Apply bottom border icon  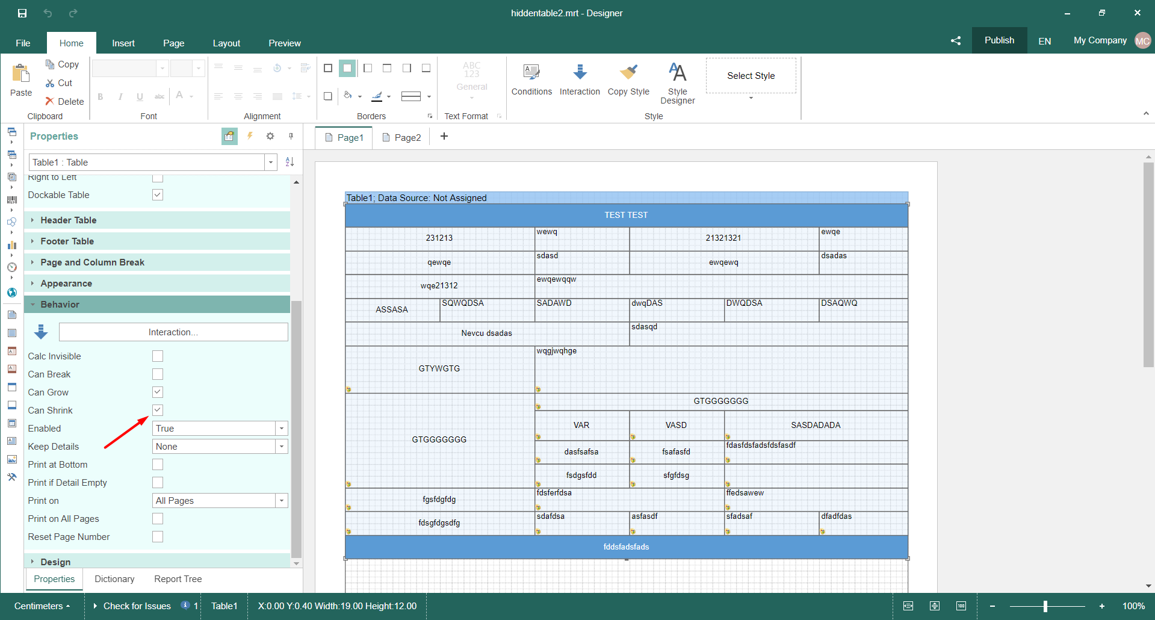click(x=426, y=68)
